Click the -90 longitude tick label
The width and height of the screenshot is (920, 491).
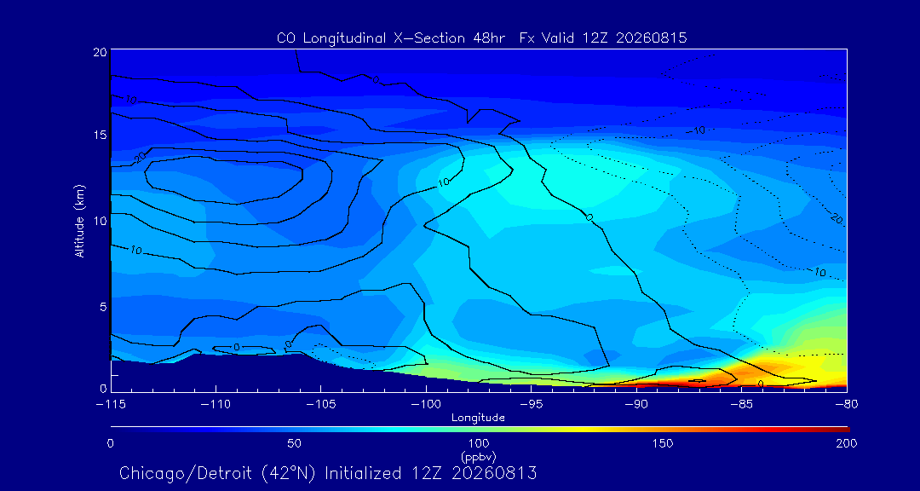point(636,405)
